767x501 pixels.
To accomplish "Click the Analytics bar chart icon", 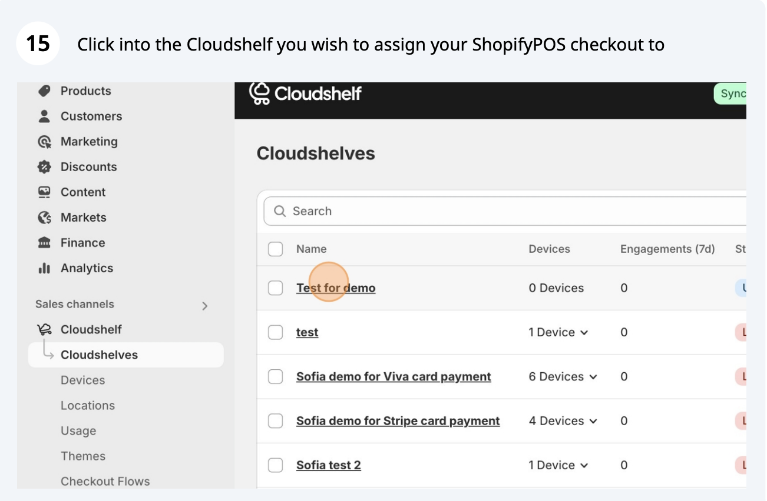I will (44, 268).
